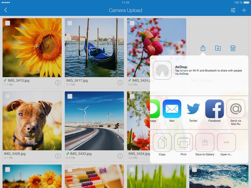
Task: Click the IMG_3433.jpg file name
Action: coord(81,154)
